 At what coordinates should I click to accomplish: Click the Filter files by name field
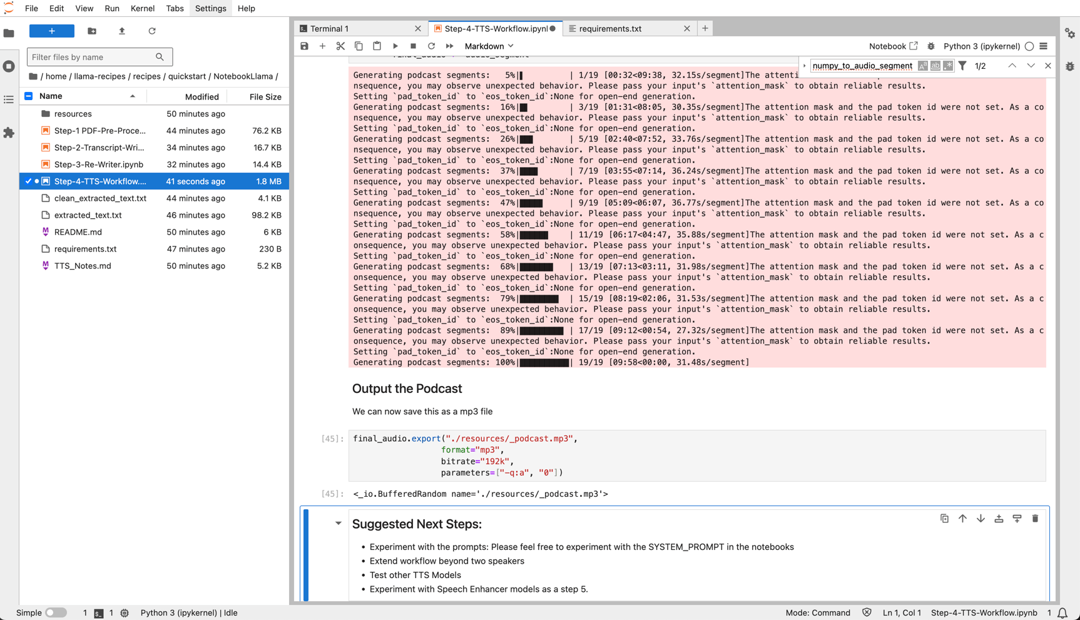(94, 57)
